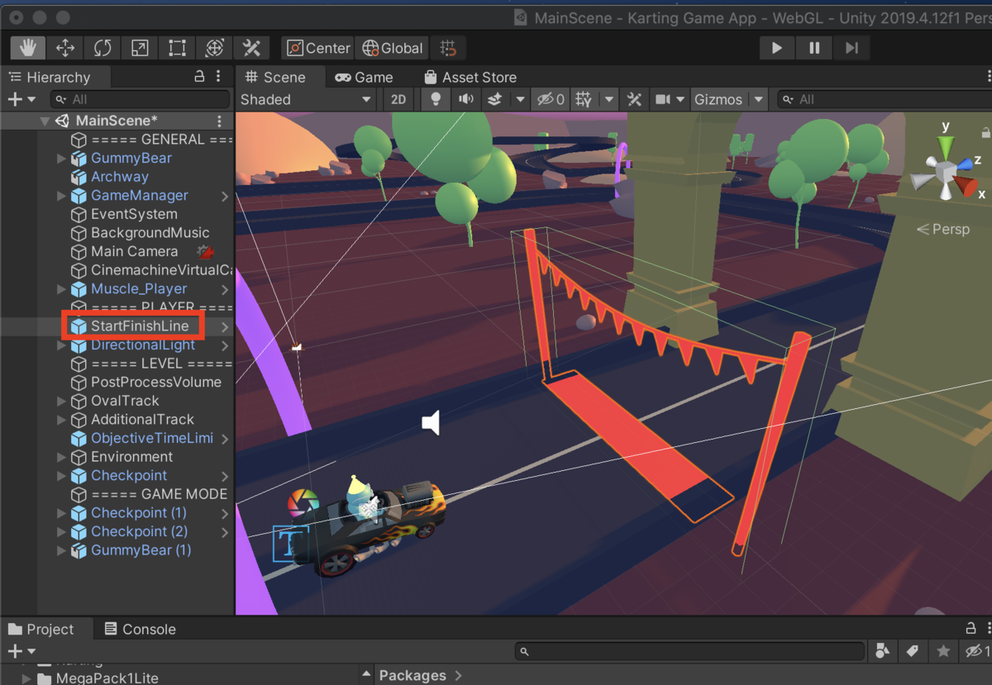The height and width of the screenshot is (685, 992).
Task: Open the MainScene options menu
Action: (x=219, y=121)
